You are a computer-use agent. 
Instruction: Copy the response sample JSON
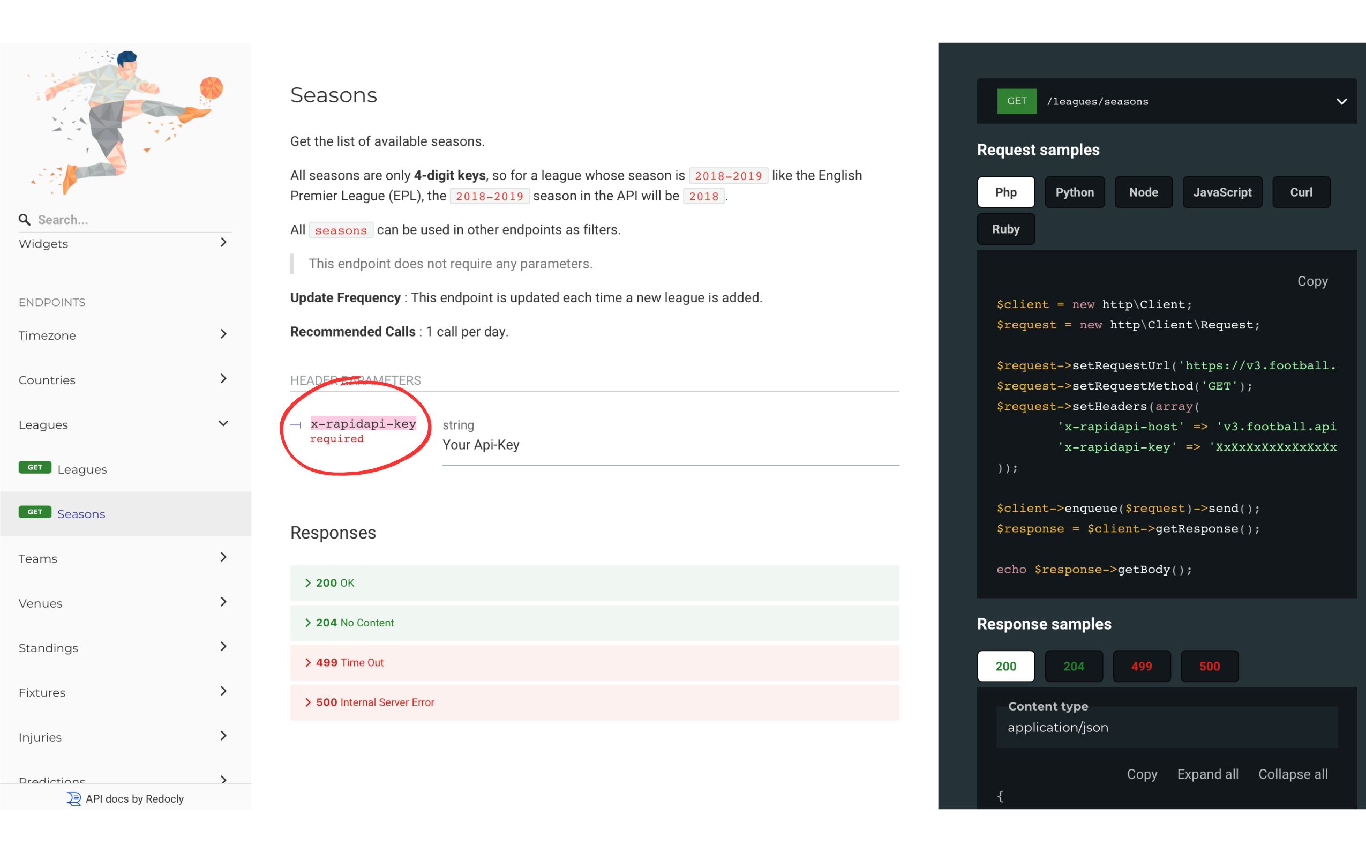pos(1142,774)
